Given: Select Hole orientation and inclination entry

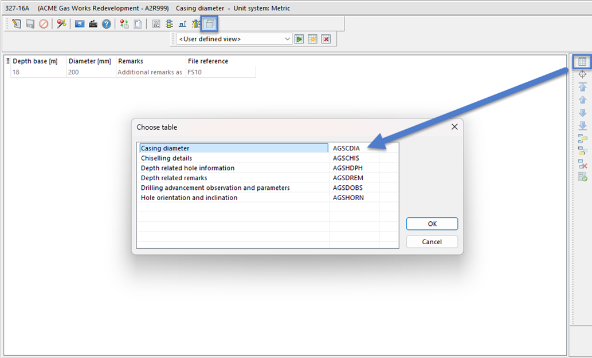Looking at the screenshot, I should click(x=189, y=198).
